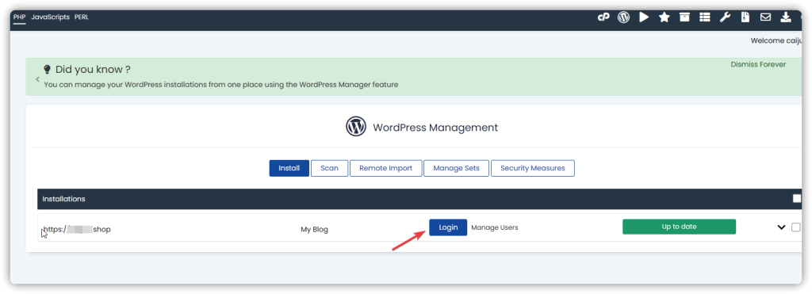Click the Scan button
The height and width of the screenshot is (294, 812).
click(329, 168)
